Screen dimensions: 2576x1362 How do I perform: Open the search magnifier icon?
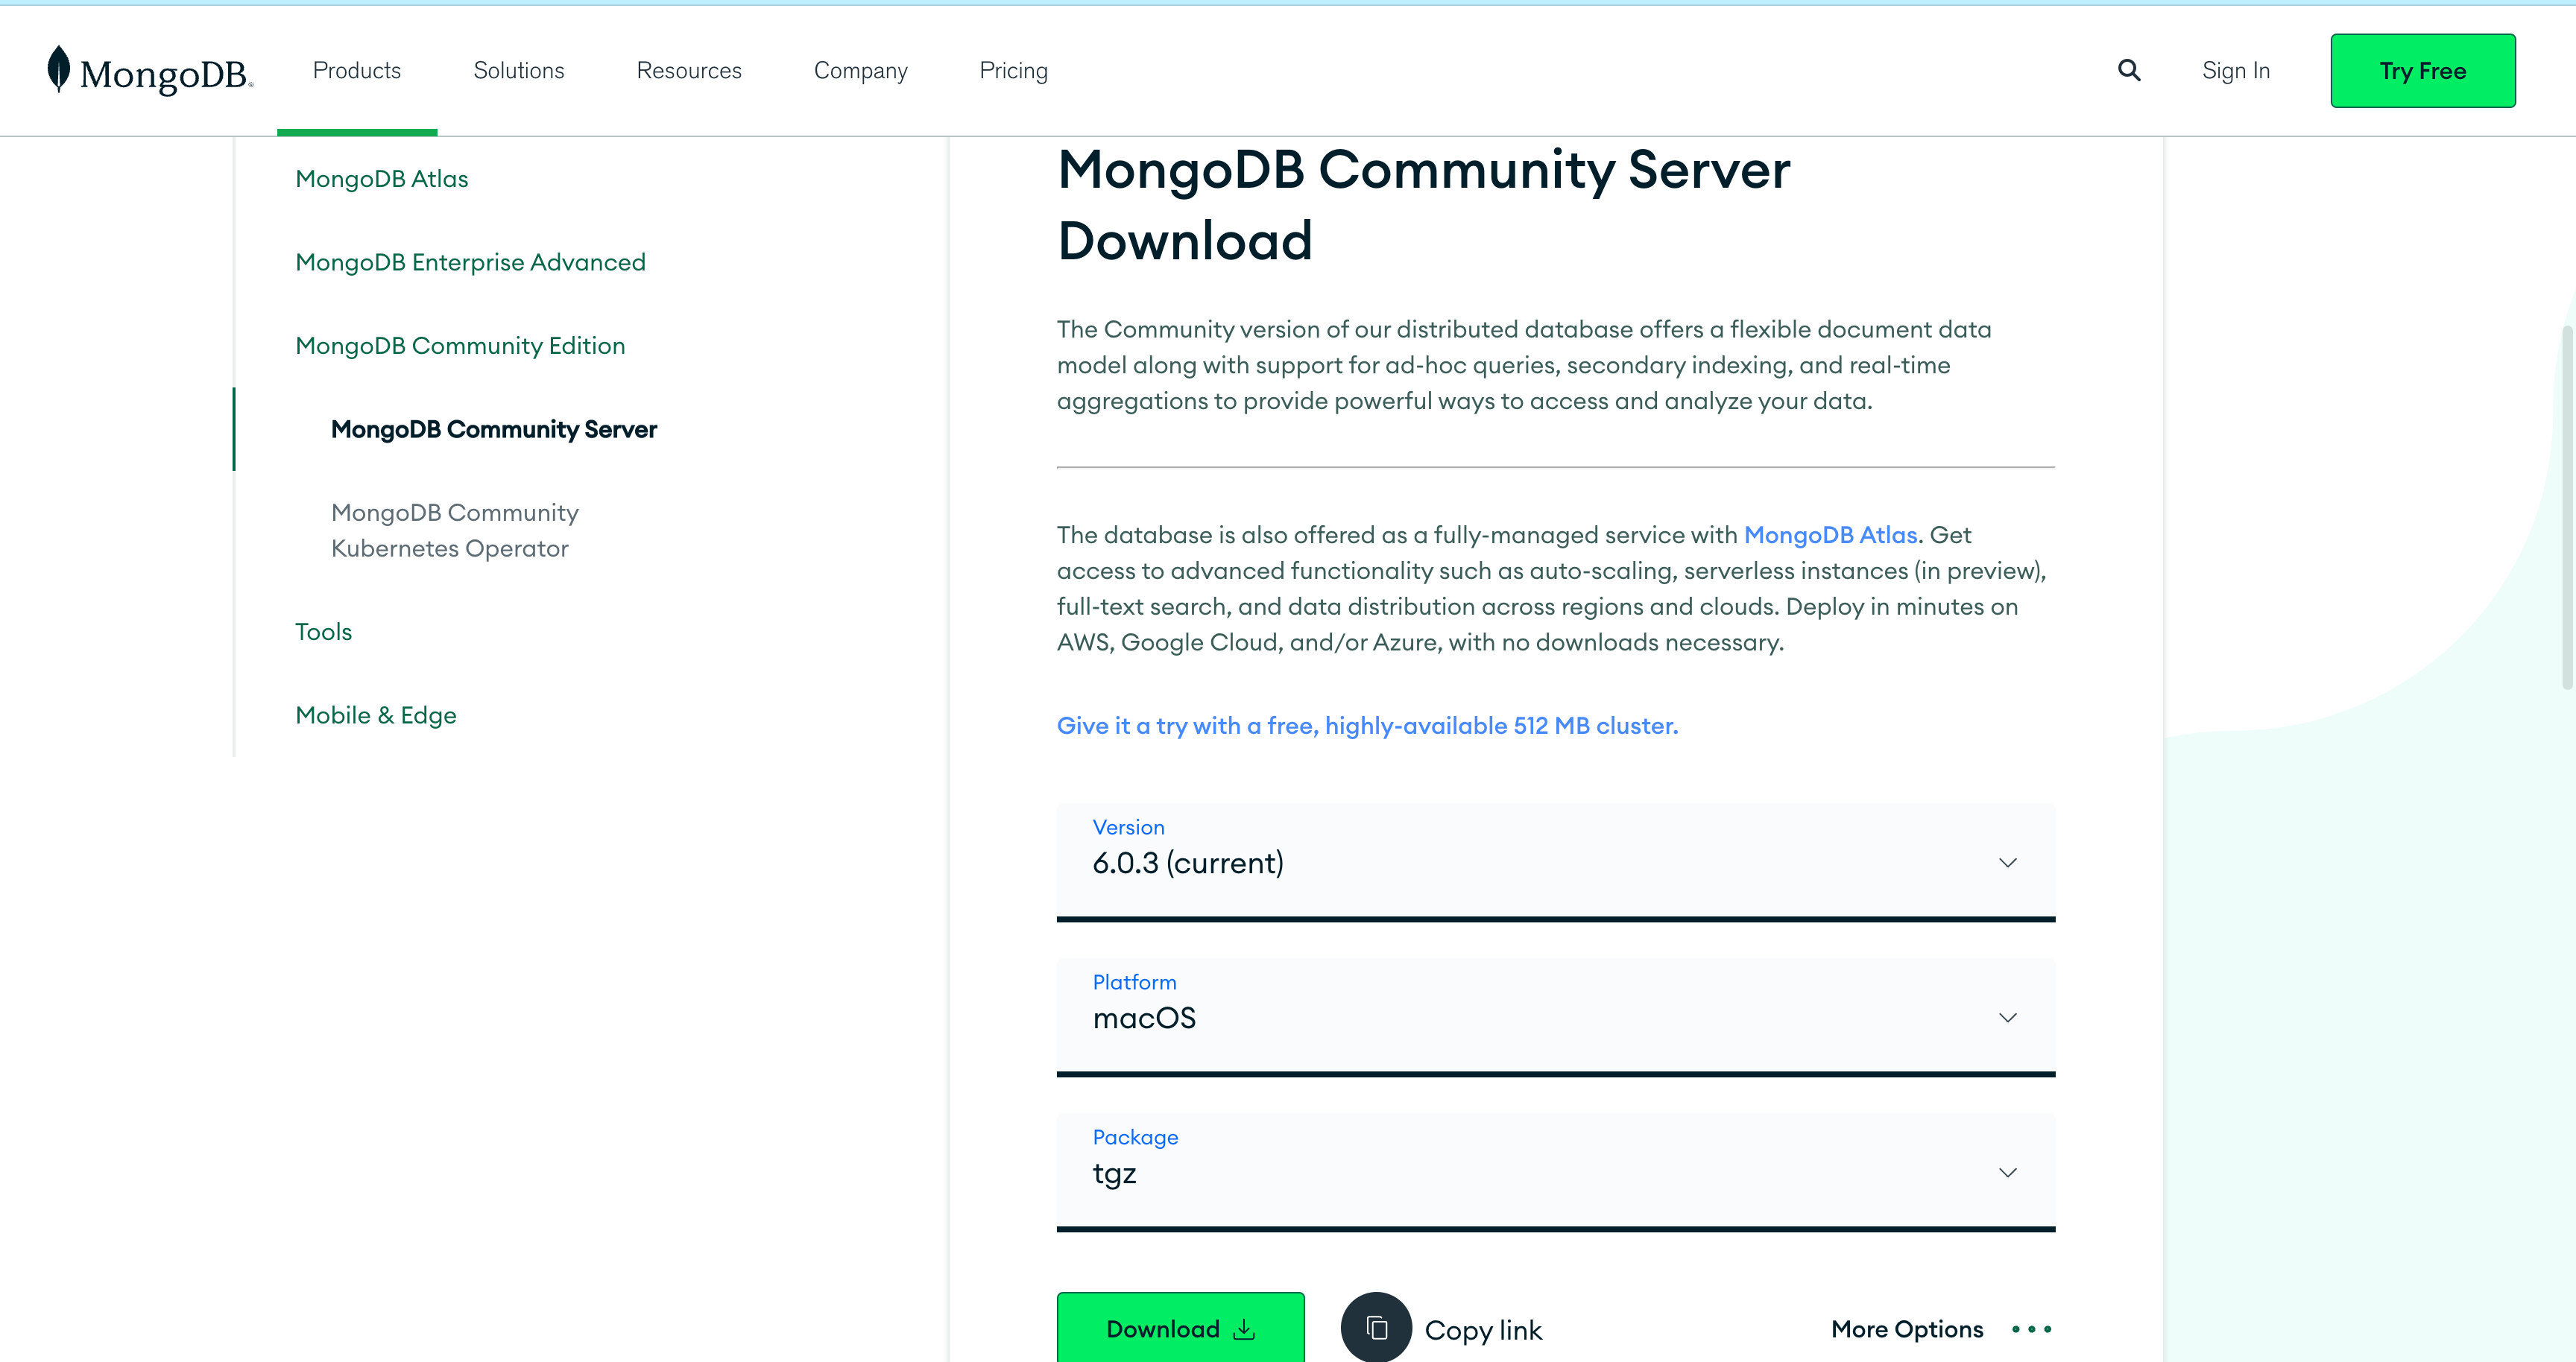(2129, 70)
